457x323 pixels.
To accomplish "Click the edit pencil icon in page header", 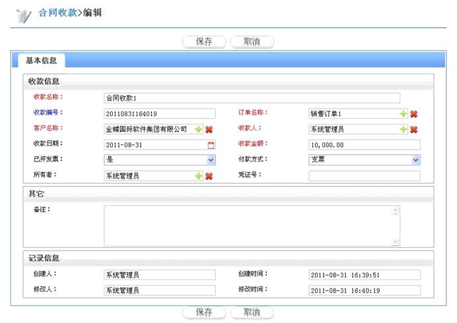I will click(x=24, y=15).
